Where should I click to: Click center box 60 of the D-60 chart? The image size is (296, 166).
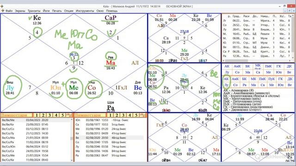[258, 137]
